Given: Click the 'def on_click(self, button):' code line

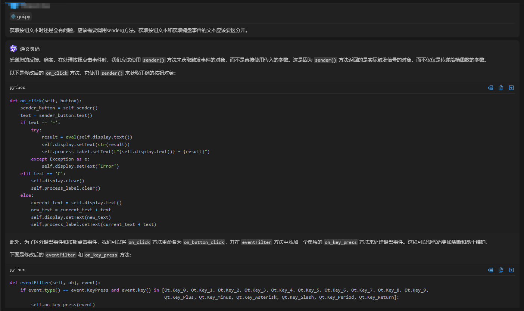Looking at the screenshot, I should coord(46,101).
